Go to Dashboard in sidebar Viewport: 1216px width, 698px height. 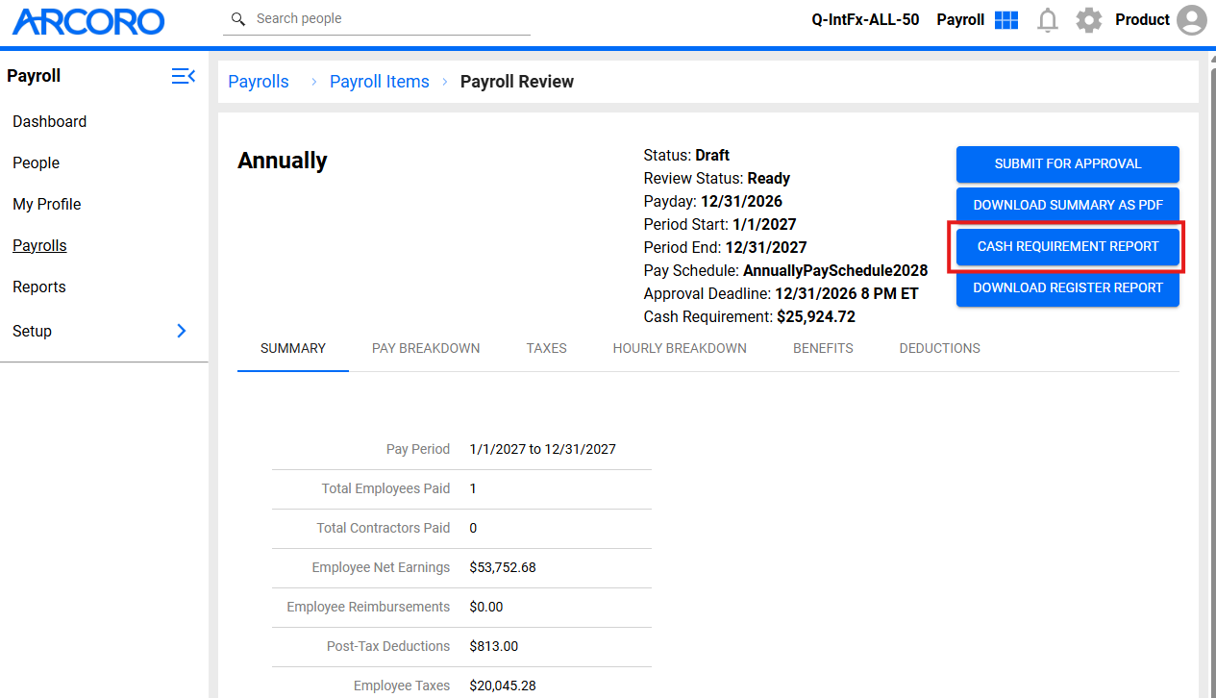pos(49,122)
